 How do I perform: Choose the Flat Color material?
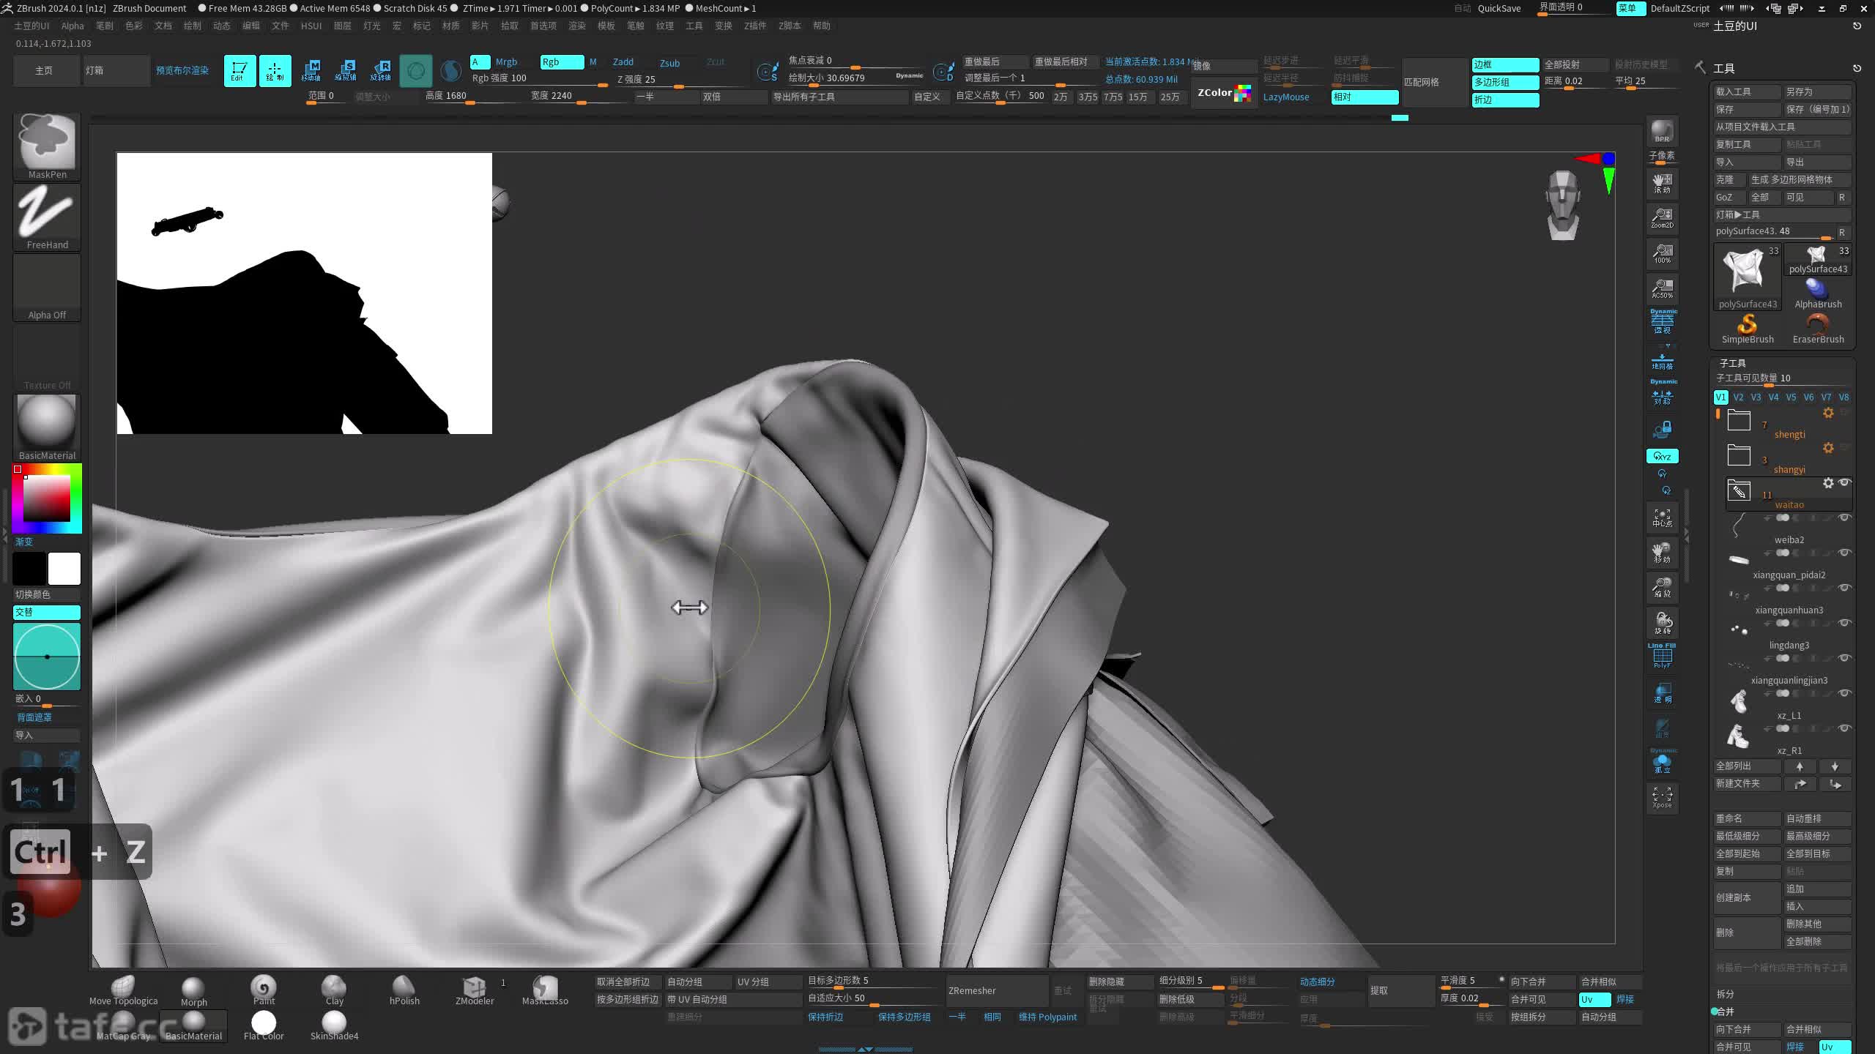[x=264, y=1026]
